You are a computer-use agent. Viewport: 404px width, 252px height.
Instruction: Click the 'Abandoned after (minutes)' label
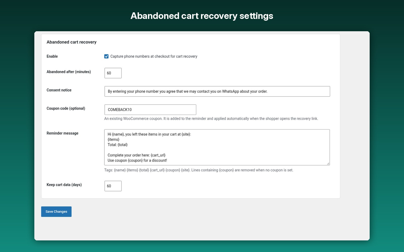(x=69, y=72)
